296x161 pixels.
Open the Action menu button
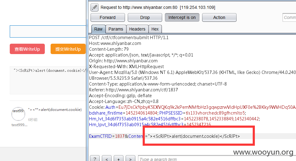219,17
